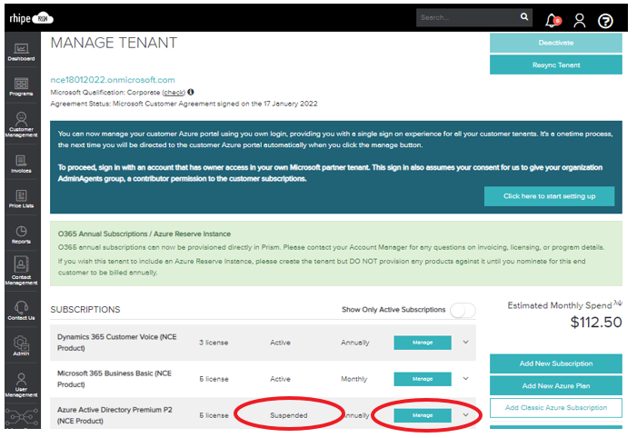Open Contact Management in sidebar
The height and width of the screenshot is (438, 637).
[x=21, y=270]
